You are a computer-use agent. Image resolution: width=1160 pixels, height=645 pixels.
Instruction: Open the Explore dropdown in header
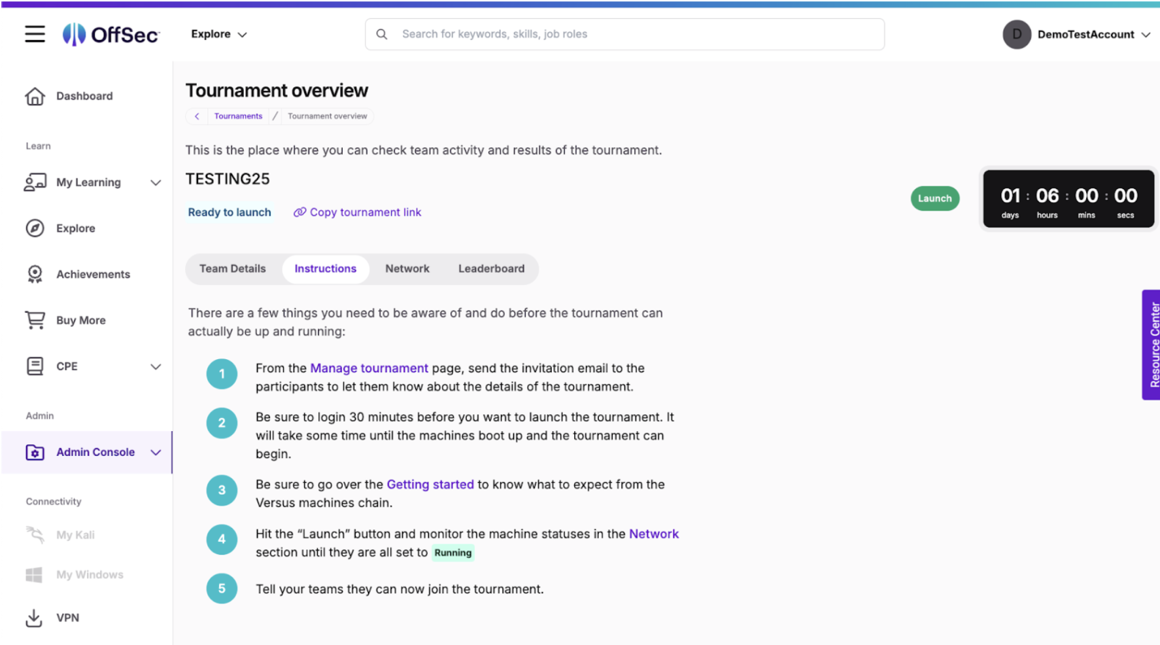point(218,34)
